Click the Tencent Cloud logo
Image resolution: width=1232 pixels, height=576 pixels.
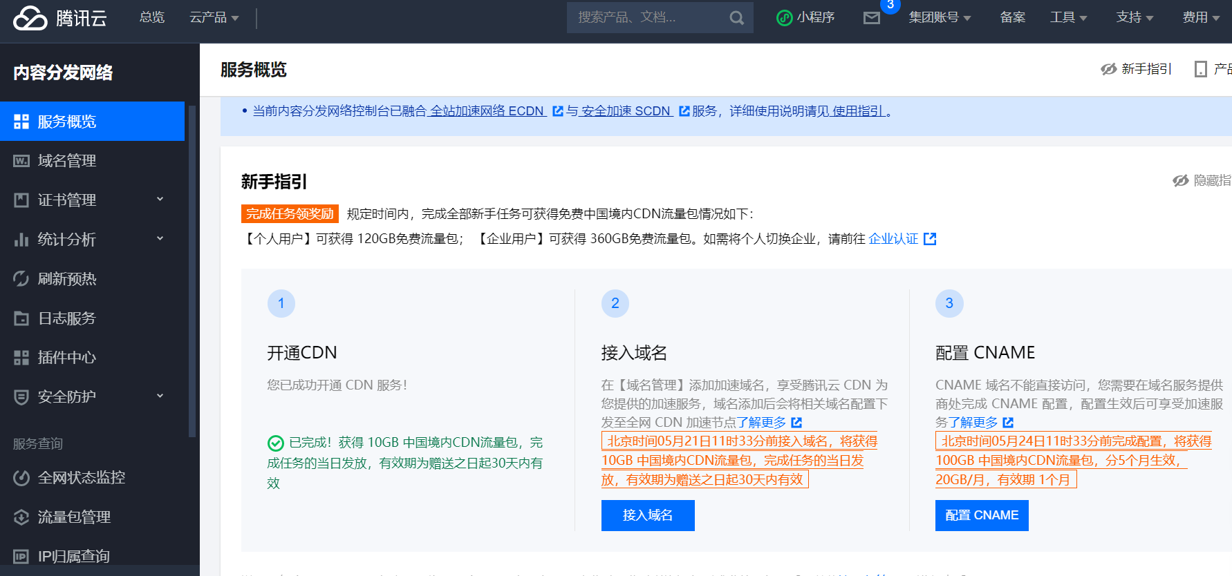click(x=60, y=18)
